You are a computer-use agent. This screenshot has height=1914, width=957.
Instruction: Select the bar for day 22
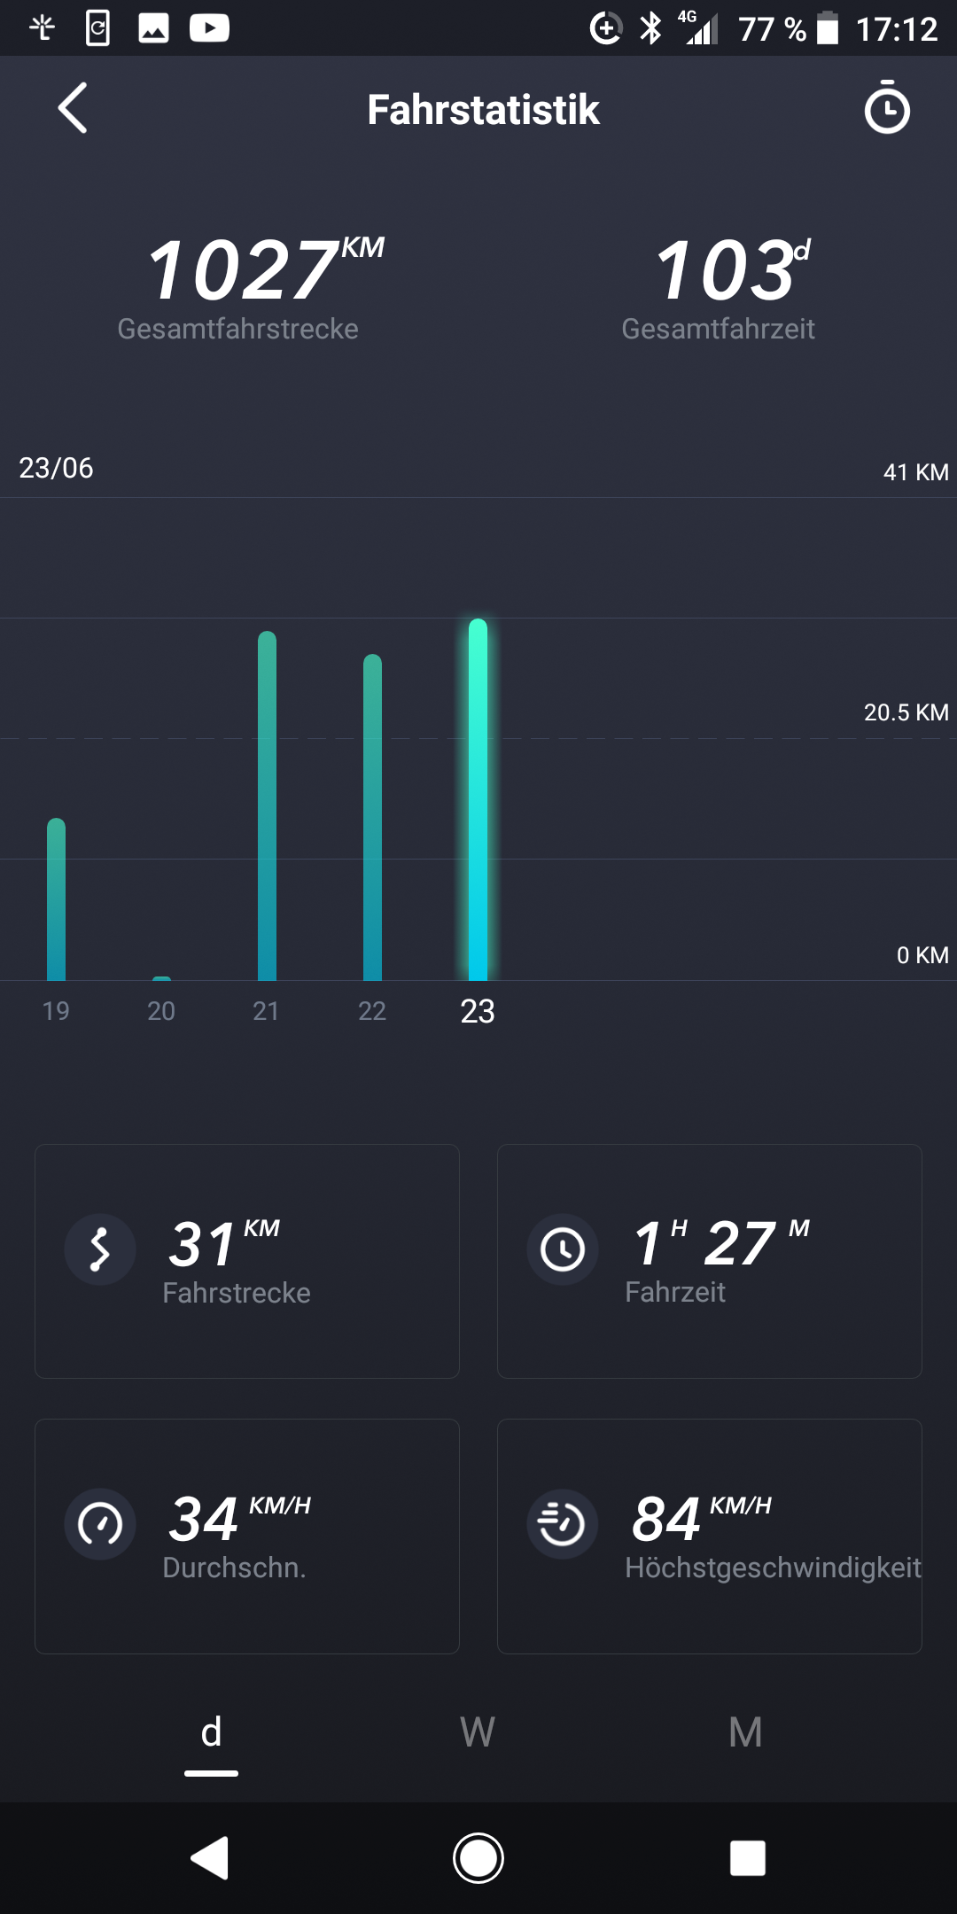(372, 817)
